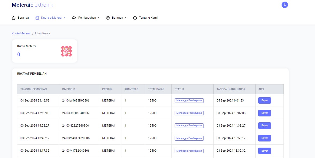The height and width of the screenshot is (158, 315).
Task: Click the Bantuan question mark icon
Action: 108,18
